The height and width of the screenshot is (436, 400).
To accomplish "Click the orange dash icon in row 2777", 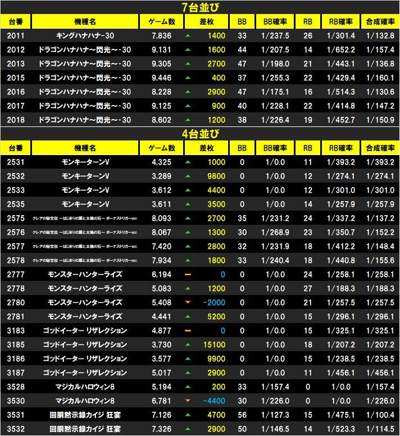I will pos(188,274).
